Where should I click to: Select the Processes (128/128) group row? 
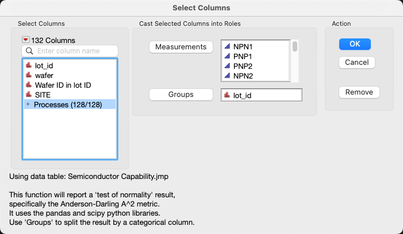(68, 104)
